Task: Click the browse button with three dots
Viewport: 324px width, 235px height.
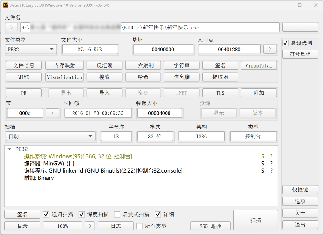Action: coord(300,27)
